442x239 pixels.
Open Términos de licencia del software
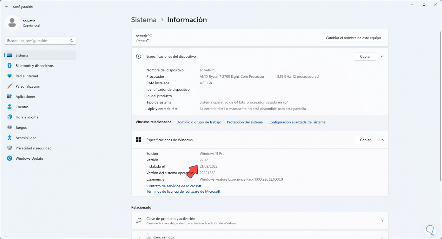click(x=183, y=191)
